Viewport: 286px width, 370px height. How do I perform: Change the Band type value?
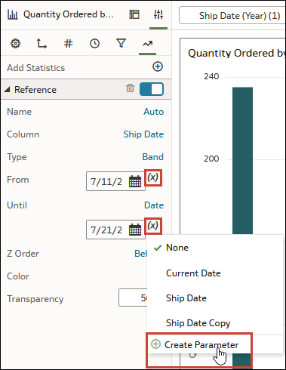pyautogui.click(x=153, y=157)
